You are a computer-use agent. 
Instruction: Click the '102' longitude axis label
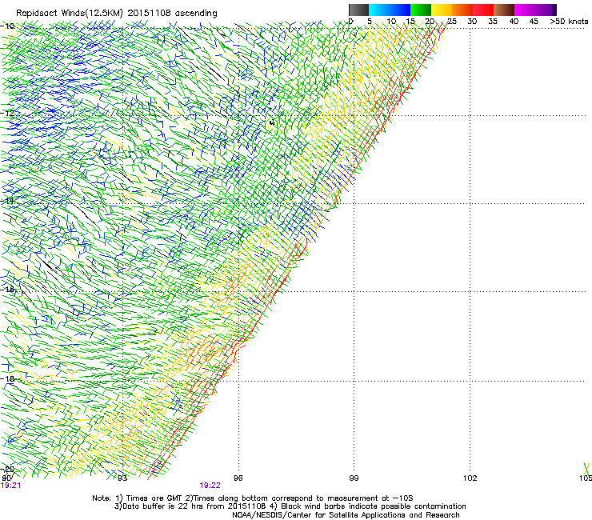pos(470,478)
